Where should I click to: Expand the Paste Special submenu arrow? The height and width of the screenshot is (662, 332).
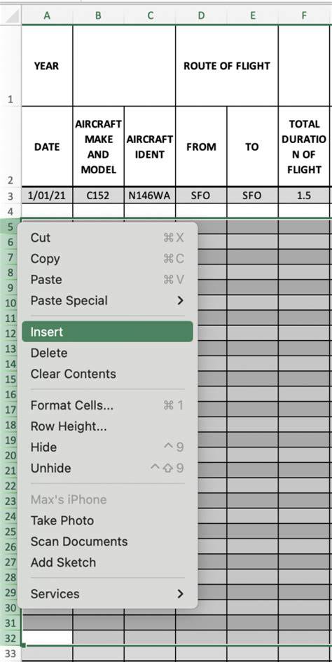click(180, 301)
